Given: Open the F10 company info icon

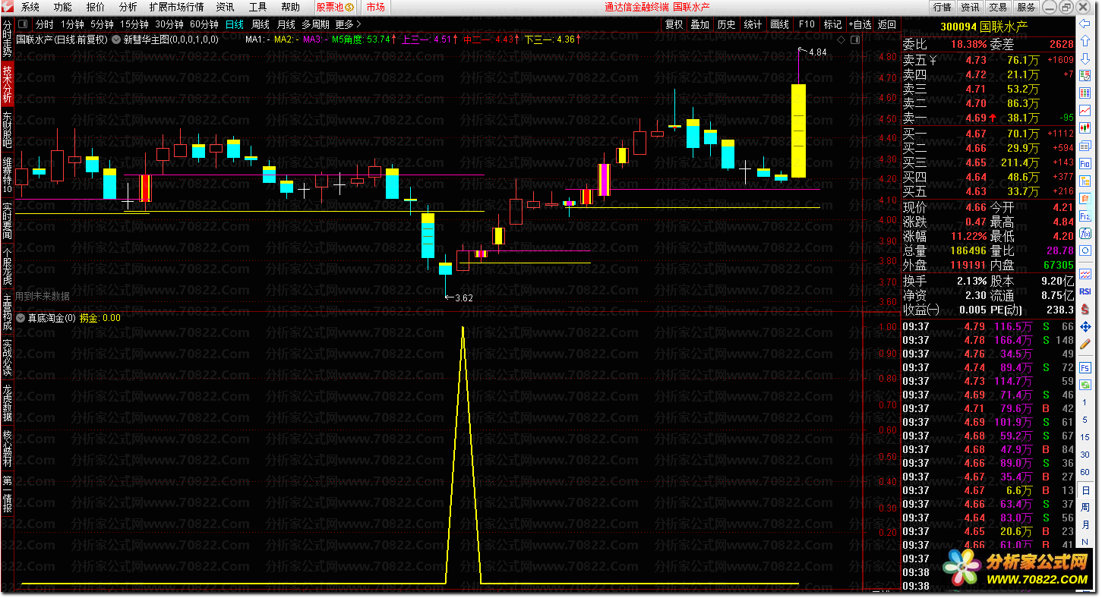Looking at the screenshot, I should point(1085,164).
